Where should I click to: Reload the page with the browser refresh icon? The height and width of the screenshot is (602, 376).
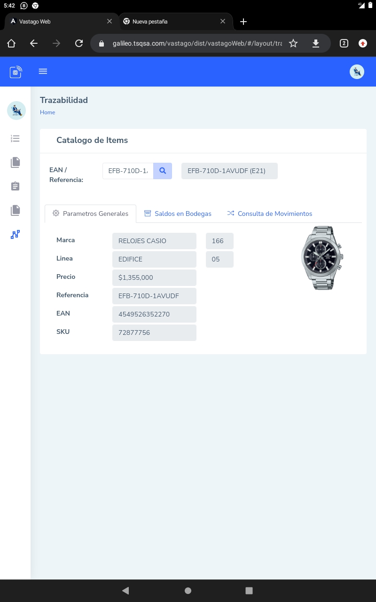[x=79, y=43]
